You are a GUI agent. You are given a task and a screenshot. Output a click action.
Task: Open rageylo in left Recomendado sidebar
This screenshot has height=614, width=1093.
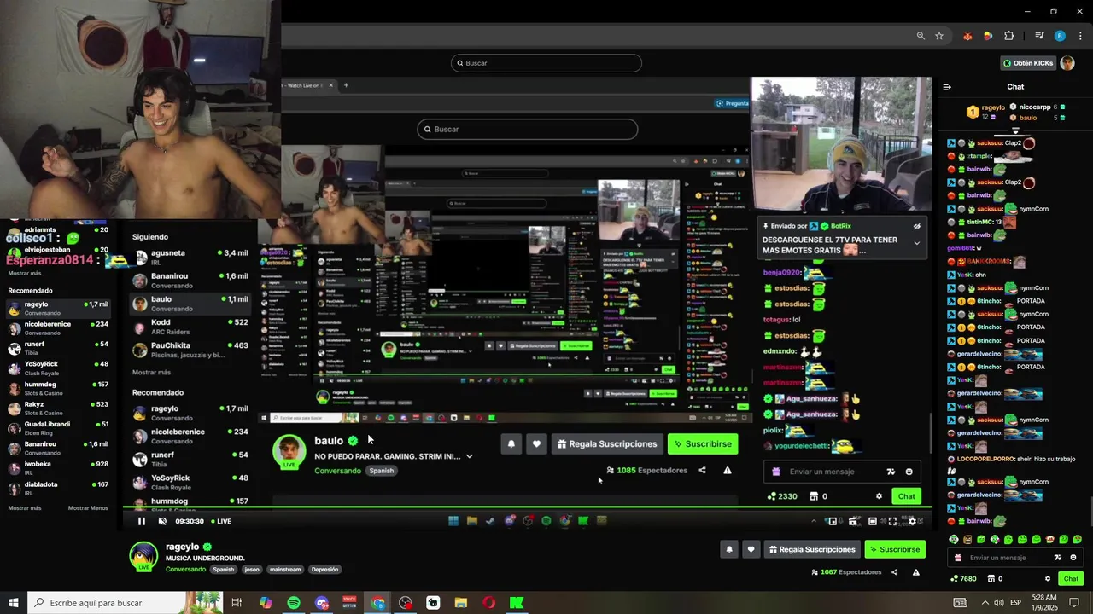pos(58,308)
